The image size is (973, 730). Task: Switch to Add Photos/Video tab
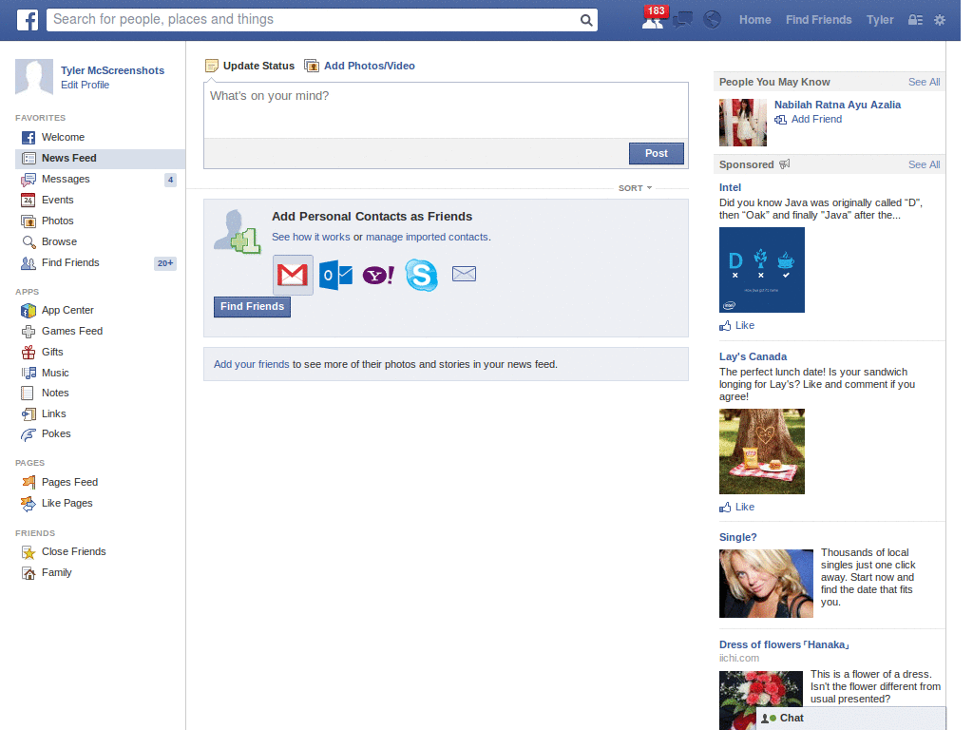pos(360,66)
